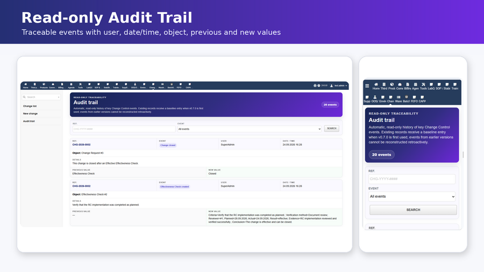Open Agenda calendar icon in mobile view
484x272 pixels.
tap(416, 86)
